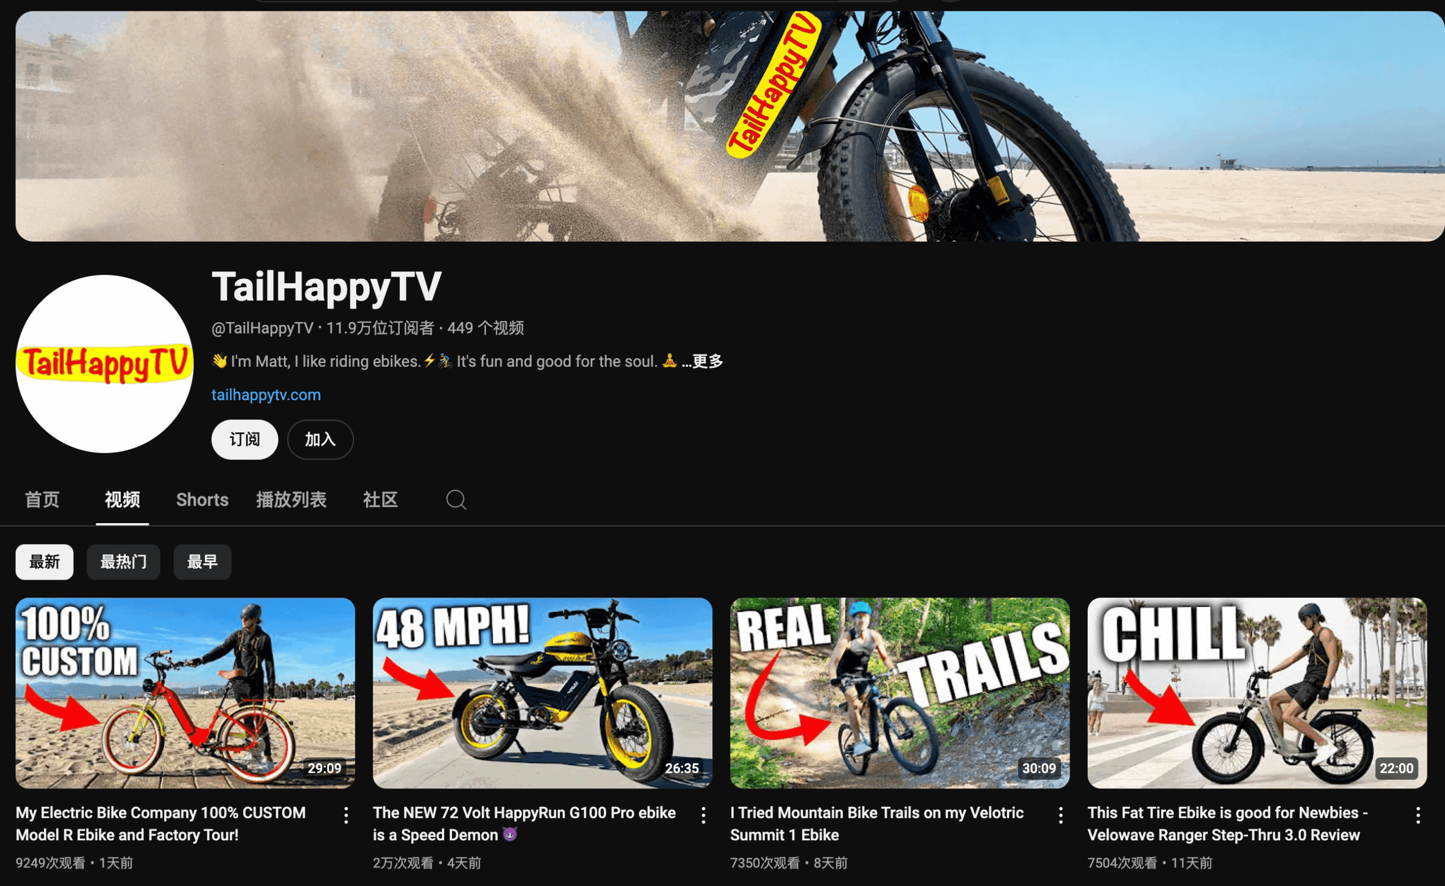Play the '100% CUSTOM' video thumbnail

[185, 692]
